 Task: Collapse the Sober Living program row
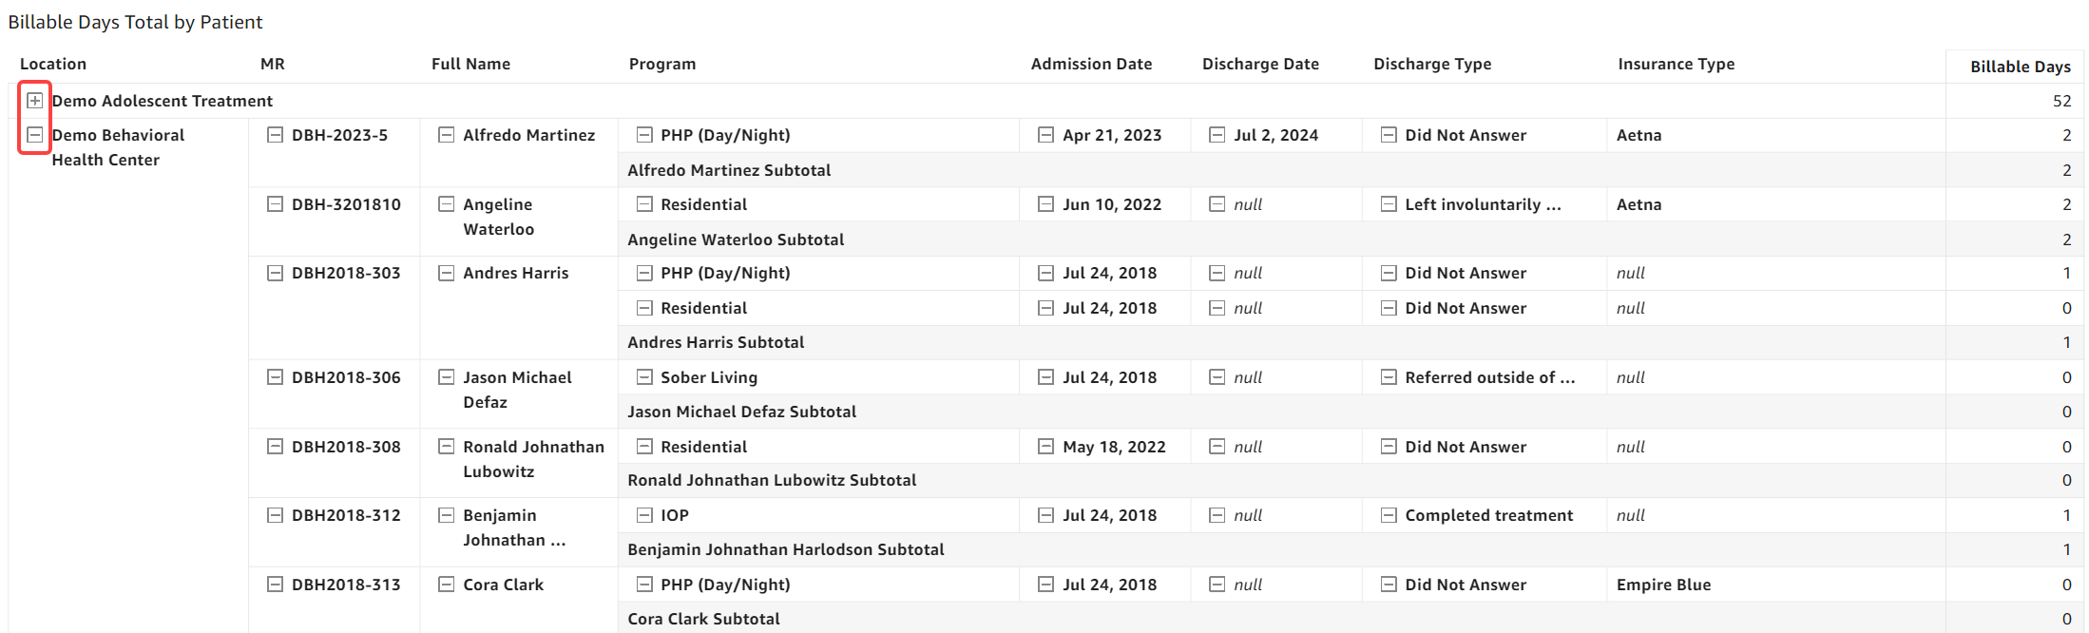coord(644,377)
